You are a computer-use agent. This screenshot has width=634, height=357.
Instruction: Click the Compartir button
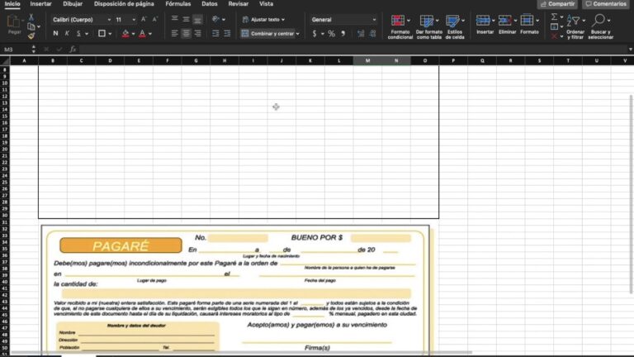[557, 4]
